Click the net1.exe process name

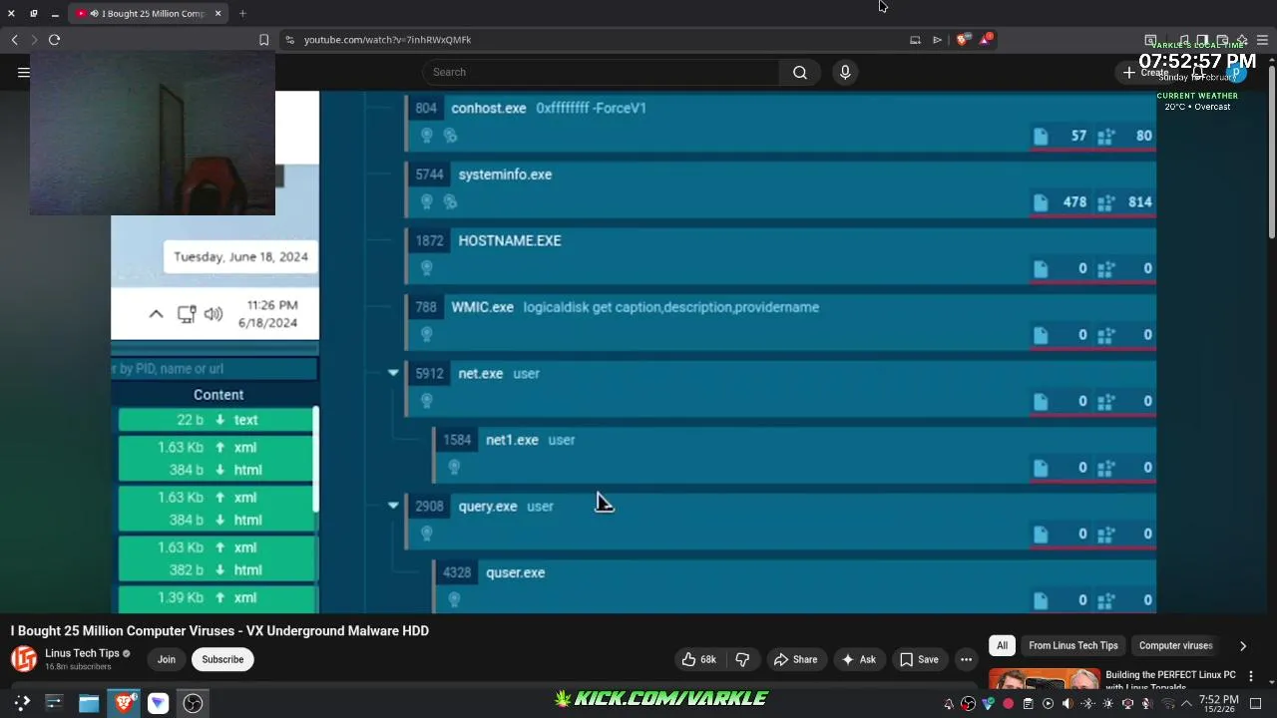click(512, 440)
